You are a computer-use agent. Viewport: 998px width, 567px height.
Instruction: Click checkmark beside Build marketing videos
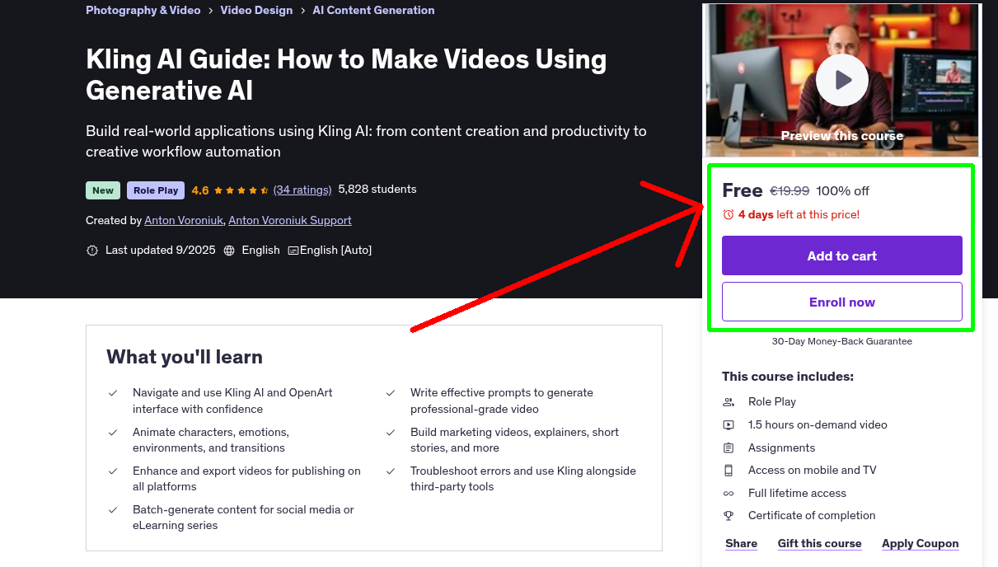(391, 433)
